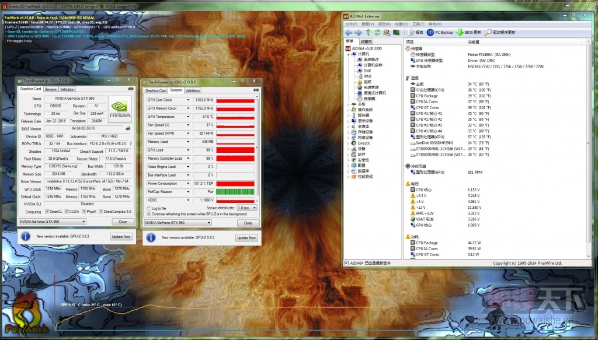Click the GPU Load red graph bar
Viewport: 598px width, 340px height.
click(x=235, y=150)
